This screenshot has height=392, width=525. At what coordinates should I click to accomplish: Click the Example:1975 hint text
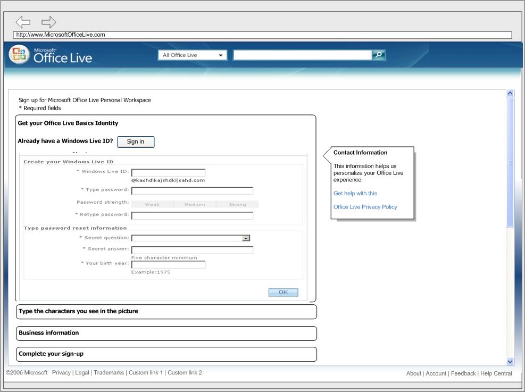[x=151, y=272]
